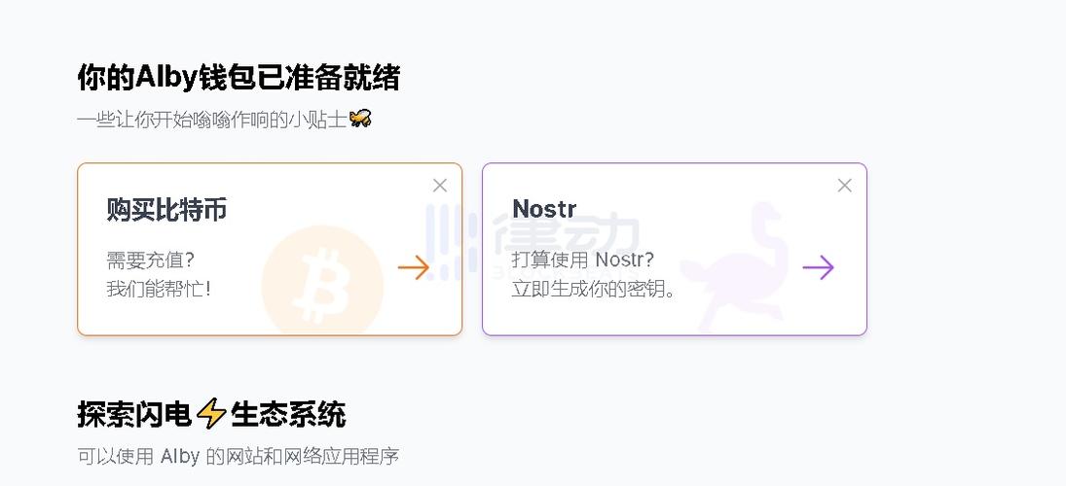Click the 一些让你开始嗡嗡作响的小贴士 subtitle
Image resolution: width=1066 pixels, height=486 pixels.
click(x=212, y=120)
